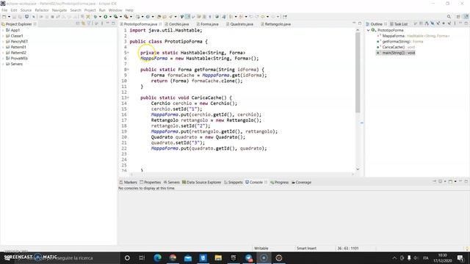Select the Java perspective icon at far right

[x=466, y=17]
